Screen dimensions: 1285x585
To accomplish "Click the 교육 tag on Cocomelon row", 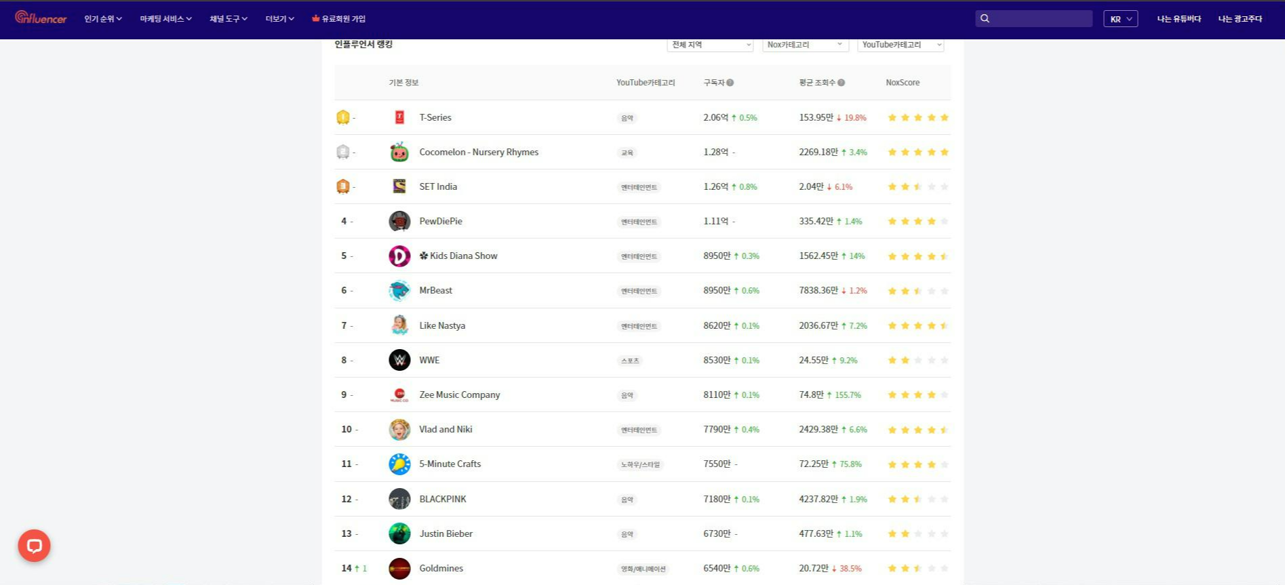I will click(627, 153).
